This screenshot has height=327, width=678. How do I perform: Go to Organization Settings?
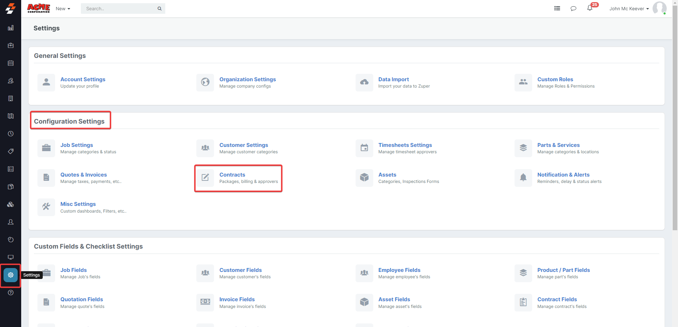247,79
